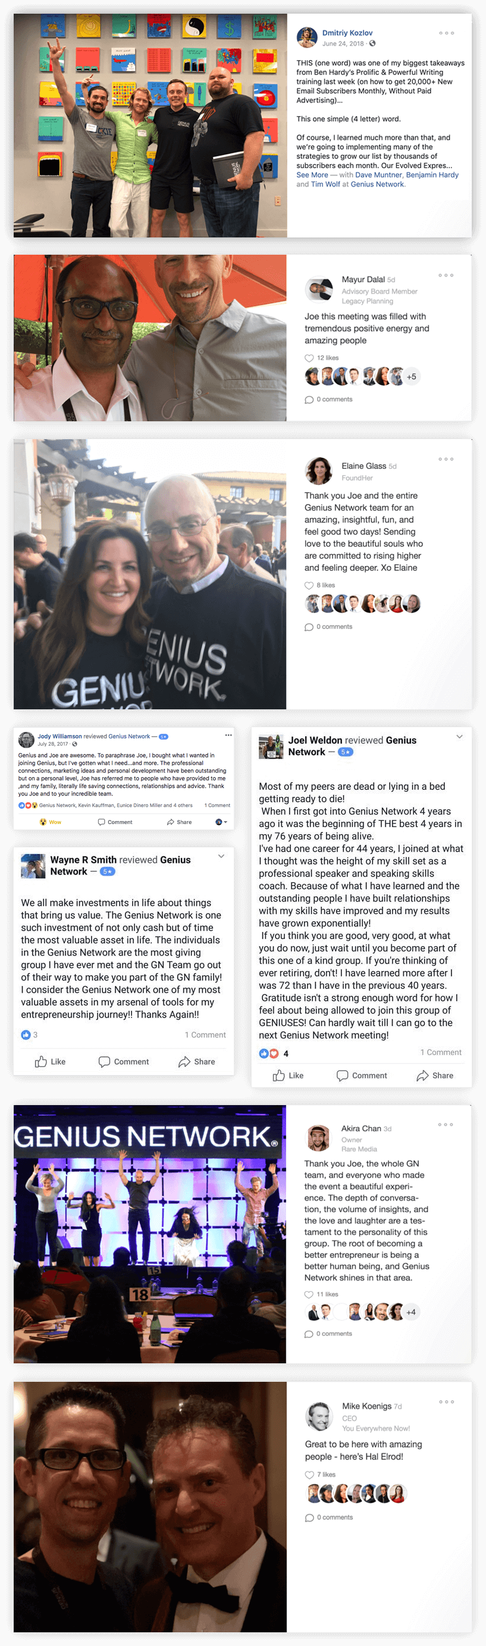Open the three-dot menu on Jody Williamson's review
486x1646 pixels.
coord(228,736)
